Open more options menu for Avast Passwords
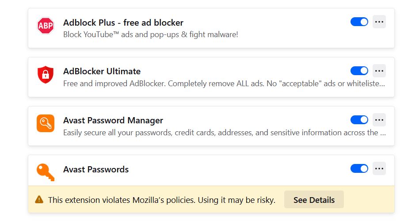Image resolution: width=404 pixels, height=221 pixels. 379,168
